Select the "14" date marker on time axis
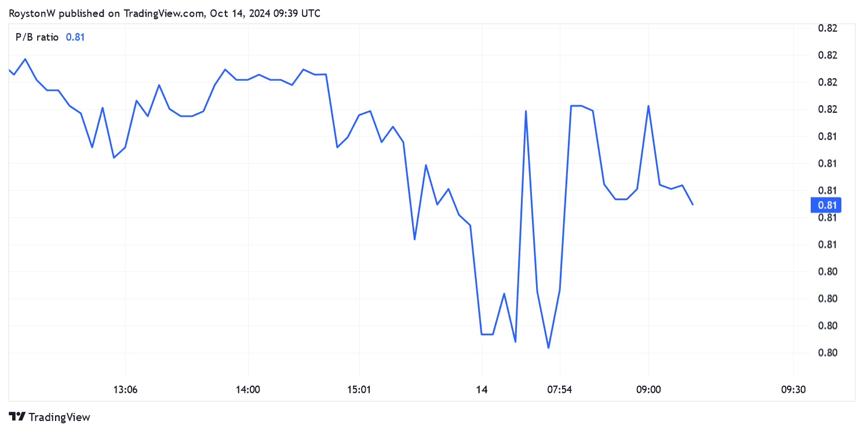864x432 pixels. [x=482, y=390]
